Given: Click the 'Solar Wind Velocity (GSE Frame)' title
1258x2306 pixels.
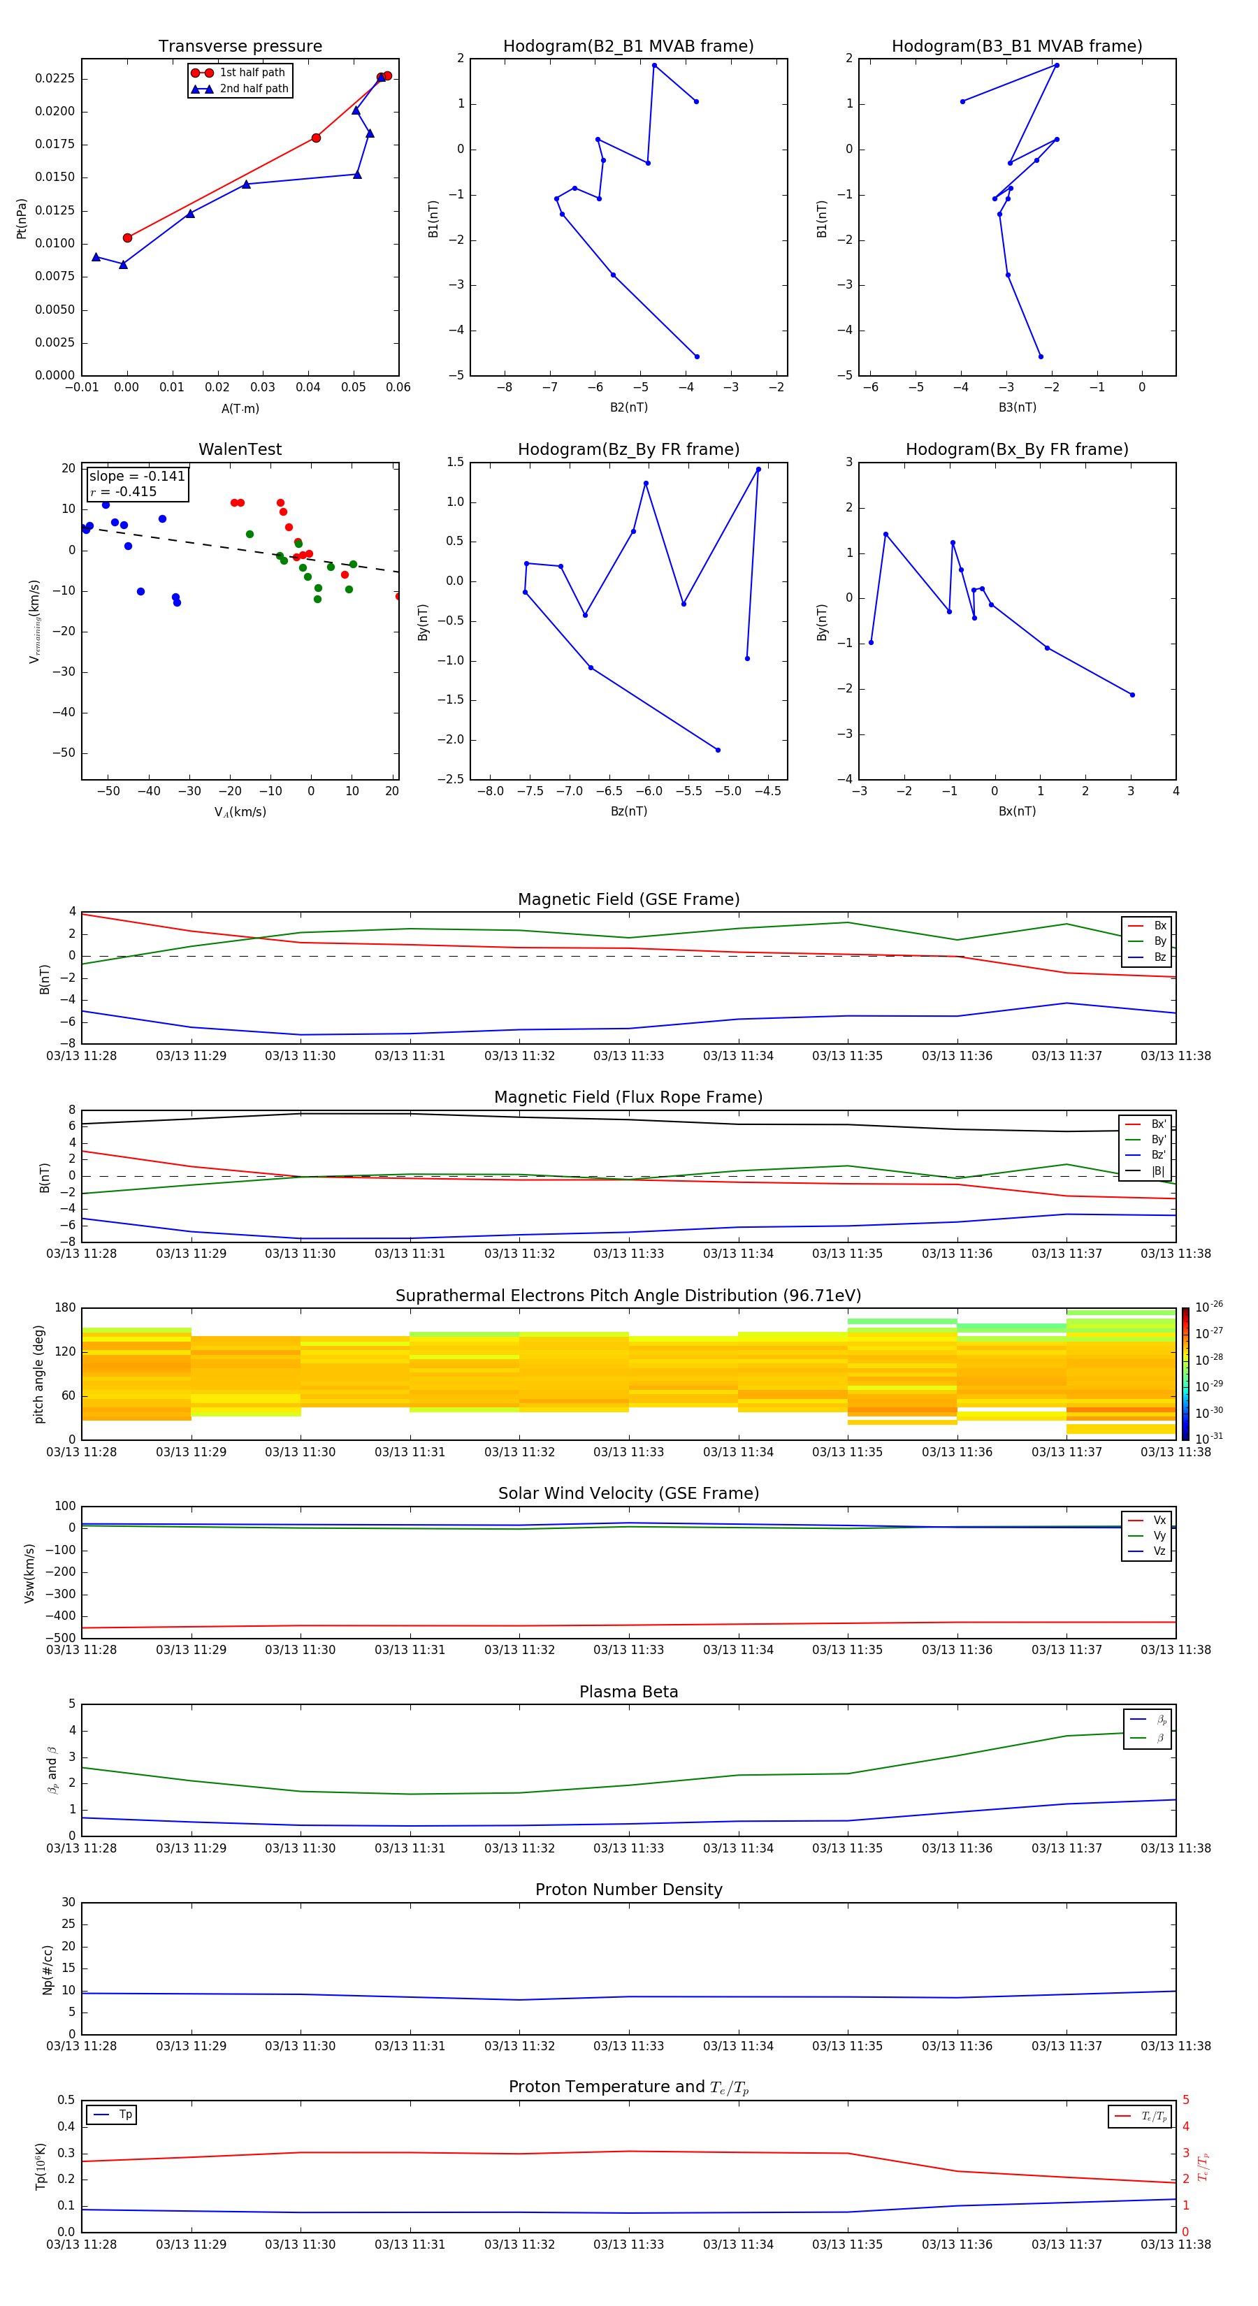Looking at the screenshot, I should (628, 1493).
